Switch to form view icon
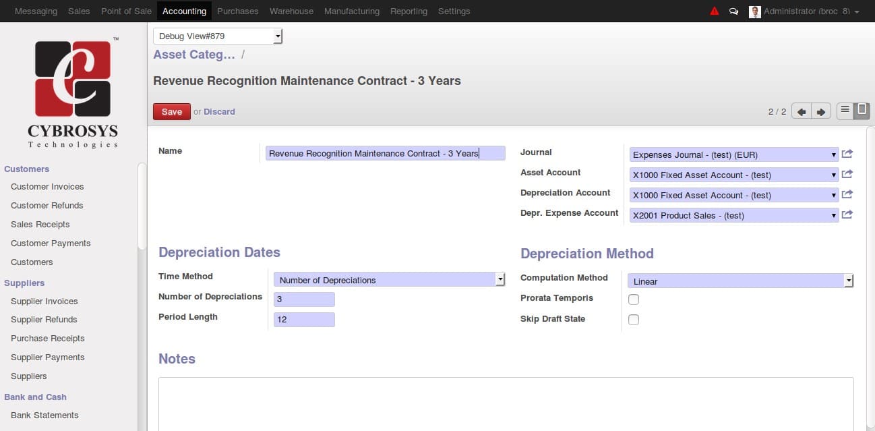 (862, 111)
